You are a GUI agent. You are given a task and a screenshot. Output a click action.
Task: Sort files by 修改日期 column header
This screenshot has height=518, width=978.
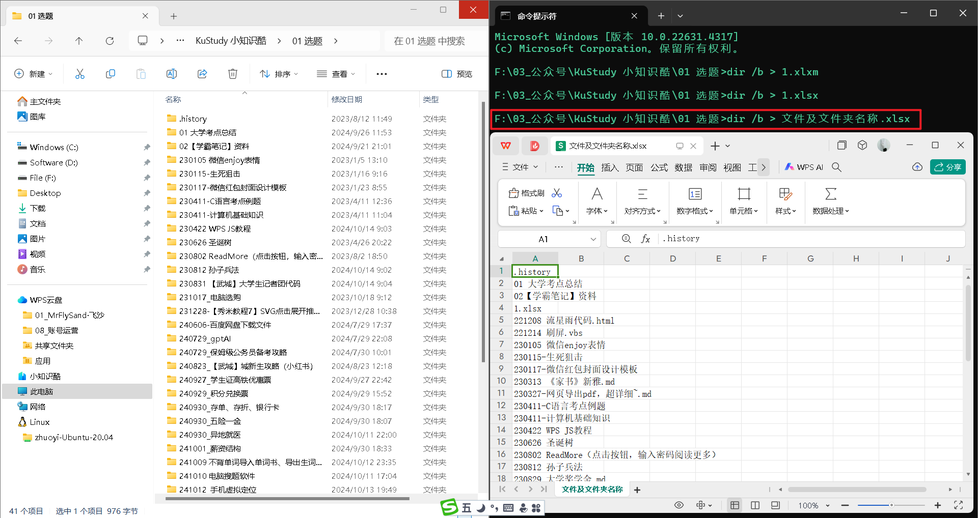pos(346,99)
